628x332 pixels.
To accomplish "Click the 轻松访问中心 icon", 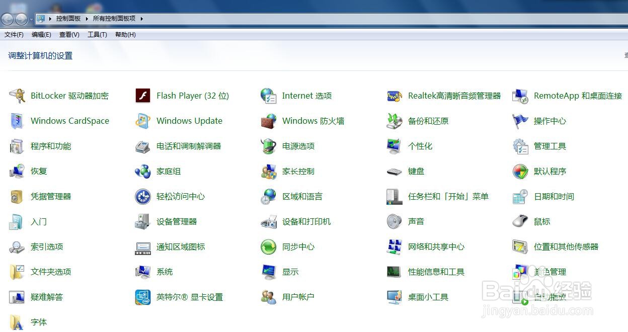I will coord(143,196).
